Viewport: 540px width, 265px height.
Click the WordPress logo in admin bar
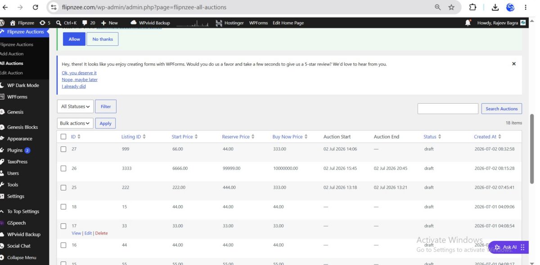2,22
